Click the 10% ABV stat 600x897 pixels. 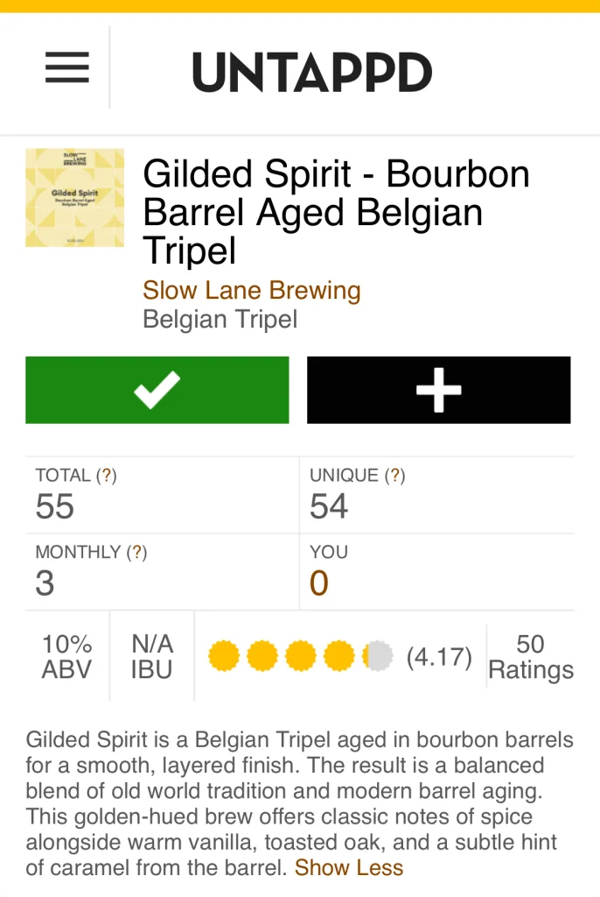click(67, 657)
